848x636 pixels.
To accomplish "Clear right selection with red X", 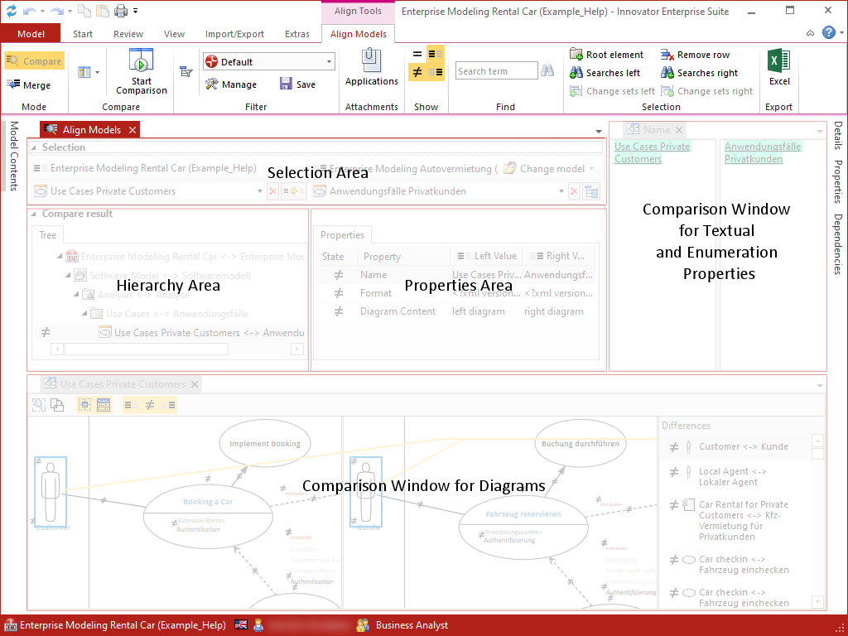I will [575, 191].
